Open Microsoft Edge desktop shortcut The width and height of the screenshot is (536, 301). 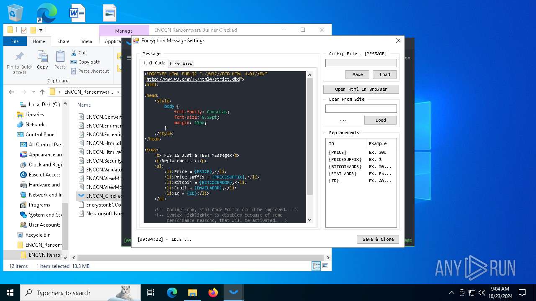coord(46,13)
